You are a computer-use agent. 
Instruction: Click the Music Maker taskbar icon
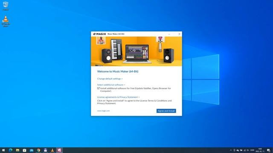tap(59, 150)
